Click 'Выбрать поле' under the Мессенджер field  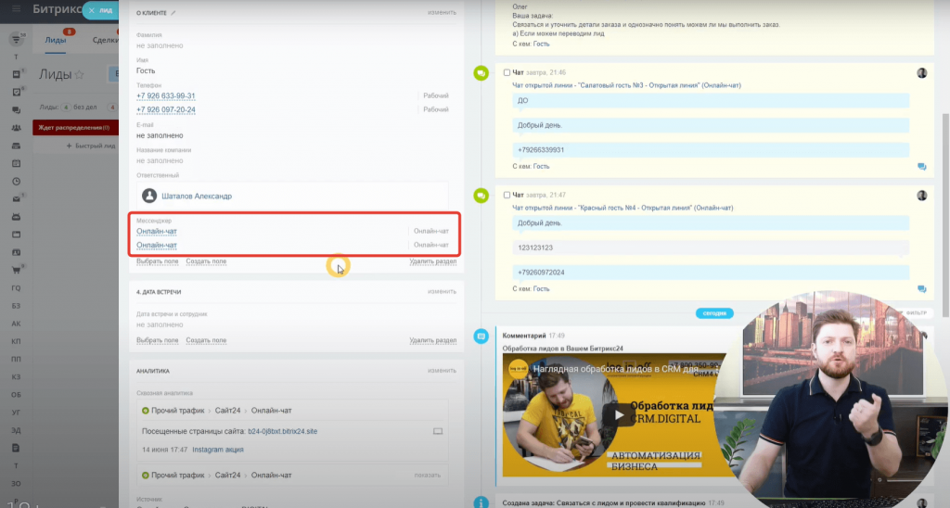click(158, 261)
